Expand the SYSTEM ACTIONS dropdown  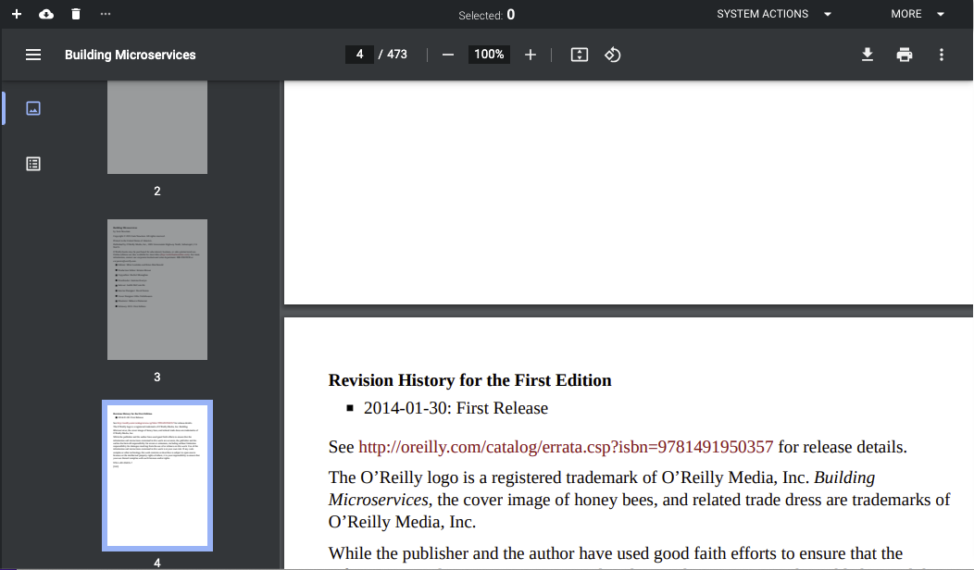coord(774,14)
